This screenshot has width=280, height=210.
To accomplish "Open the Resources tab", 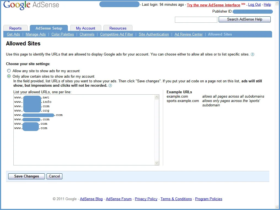I will pyautogui.click(x=118, y=28).
